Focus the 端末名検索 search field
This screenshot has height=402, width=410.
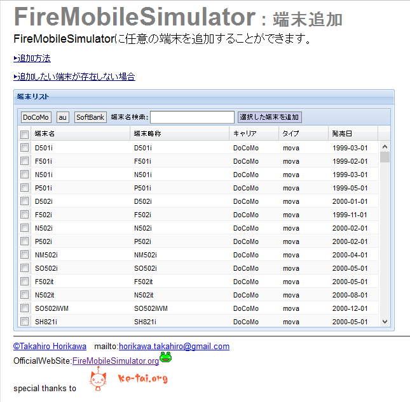(x=192, y=117)
